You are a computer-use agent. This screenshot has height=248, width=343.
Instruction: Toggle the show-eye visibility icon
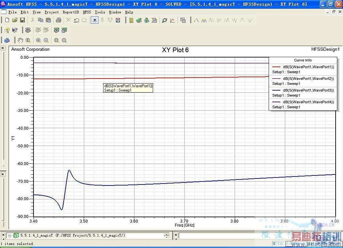(28, 30)
